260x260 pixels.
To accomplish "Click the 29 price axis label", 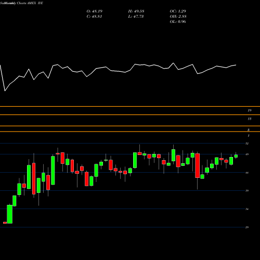I will [x=247, y=227].
